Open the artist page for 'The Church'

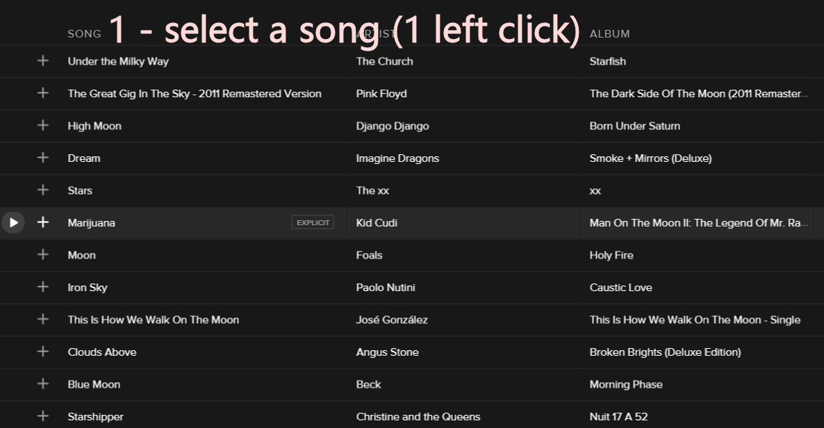pos(384,61)
